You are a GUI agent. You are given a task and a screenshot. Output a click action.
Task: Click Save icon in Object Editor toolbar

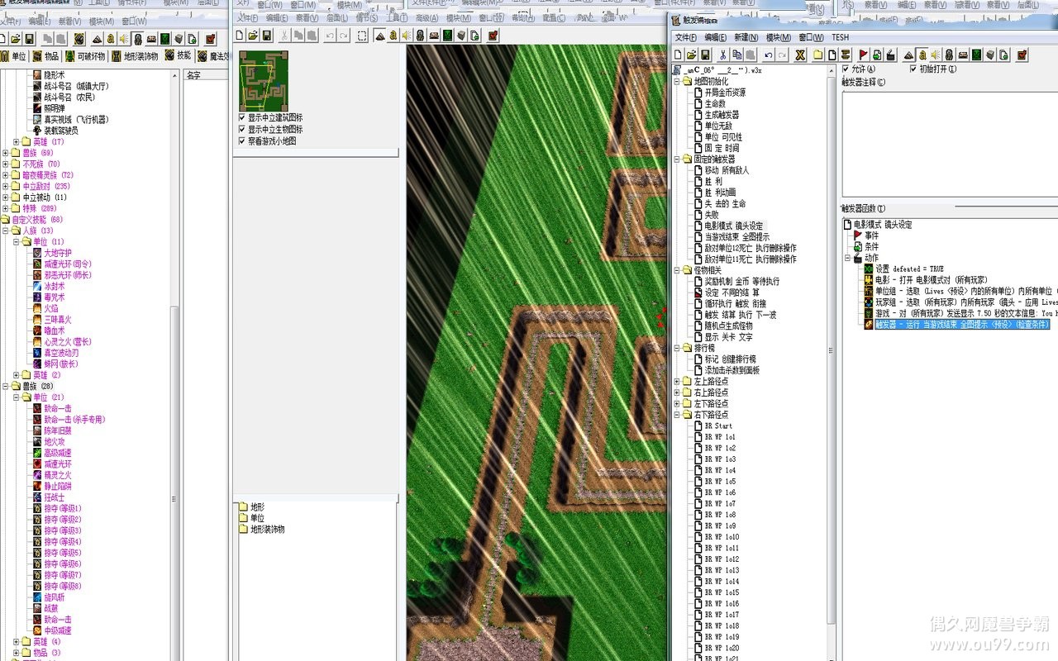pyautogui.click(x=29, y=39)
